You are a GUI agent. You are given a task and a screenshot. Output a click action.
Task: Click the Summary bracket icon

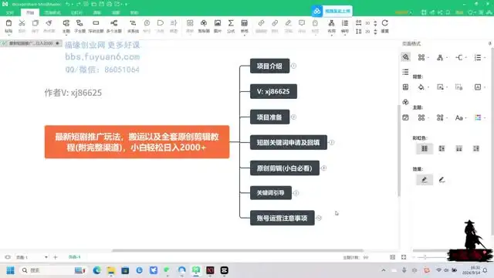(174, 23)
